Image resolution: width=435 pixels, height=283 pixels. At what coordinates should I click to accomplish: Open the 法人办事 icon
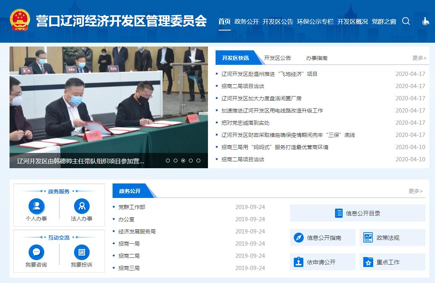click(82, 206)
